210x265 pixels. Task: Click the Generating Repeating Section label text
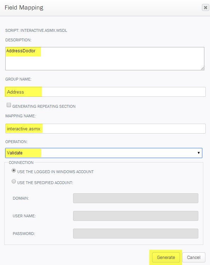[x=44, y=106]
